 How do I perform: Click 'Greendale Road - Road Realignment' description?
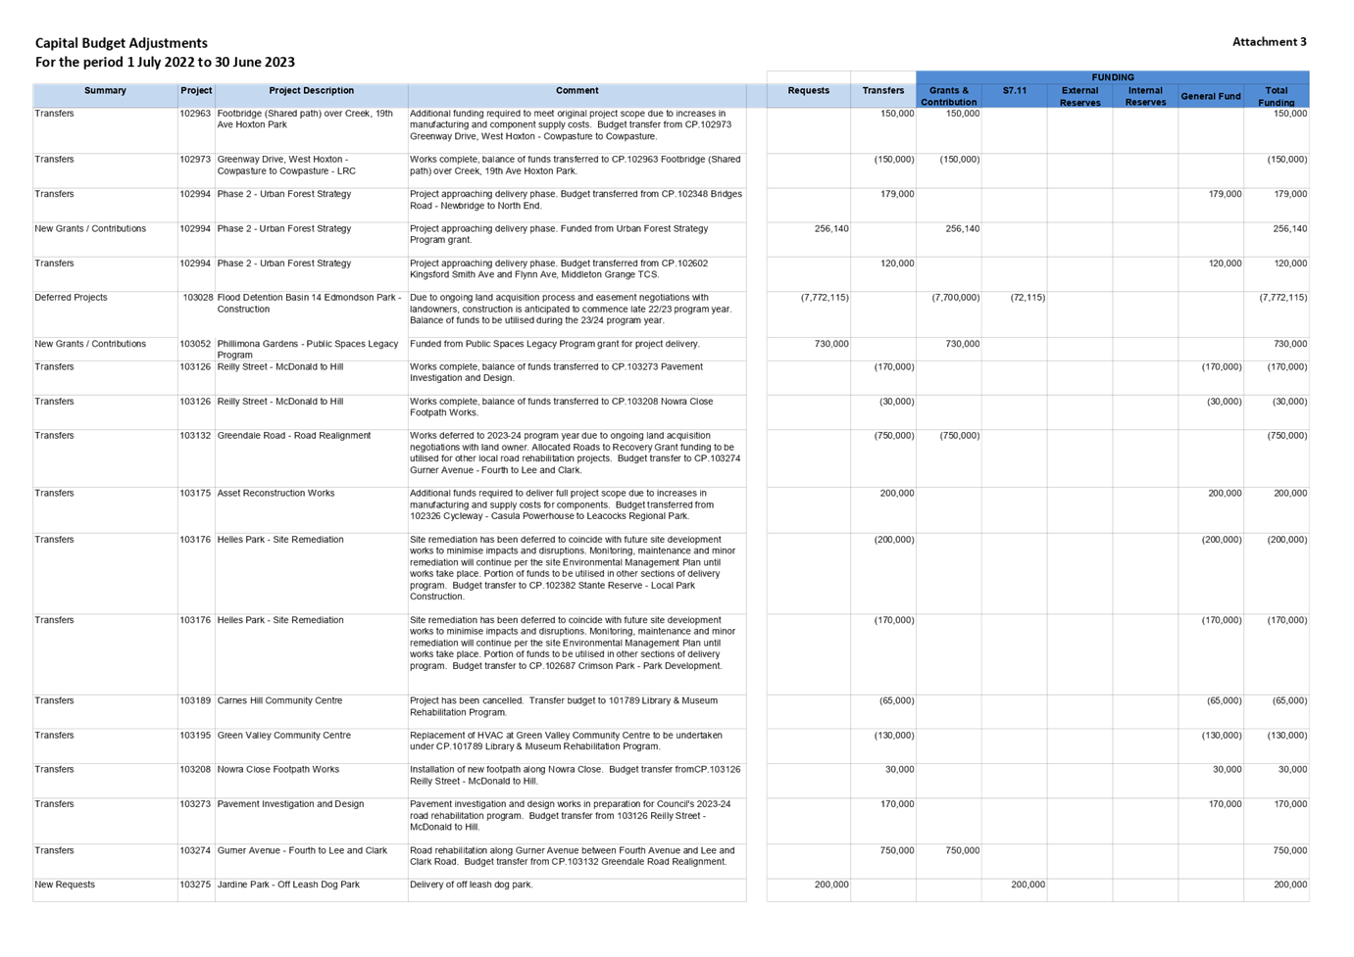tap(294, 436)
